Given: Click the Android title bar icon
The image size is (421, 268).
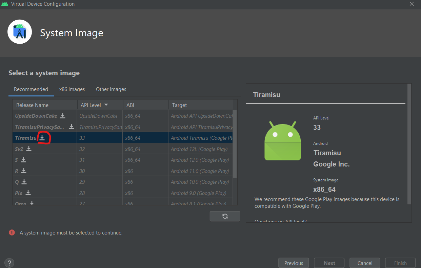Looking at the screenshot, I should 5,4.
